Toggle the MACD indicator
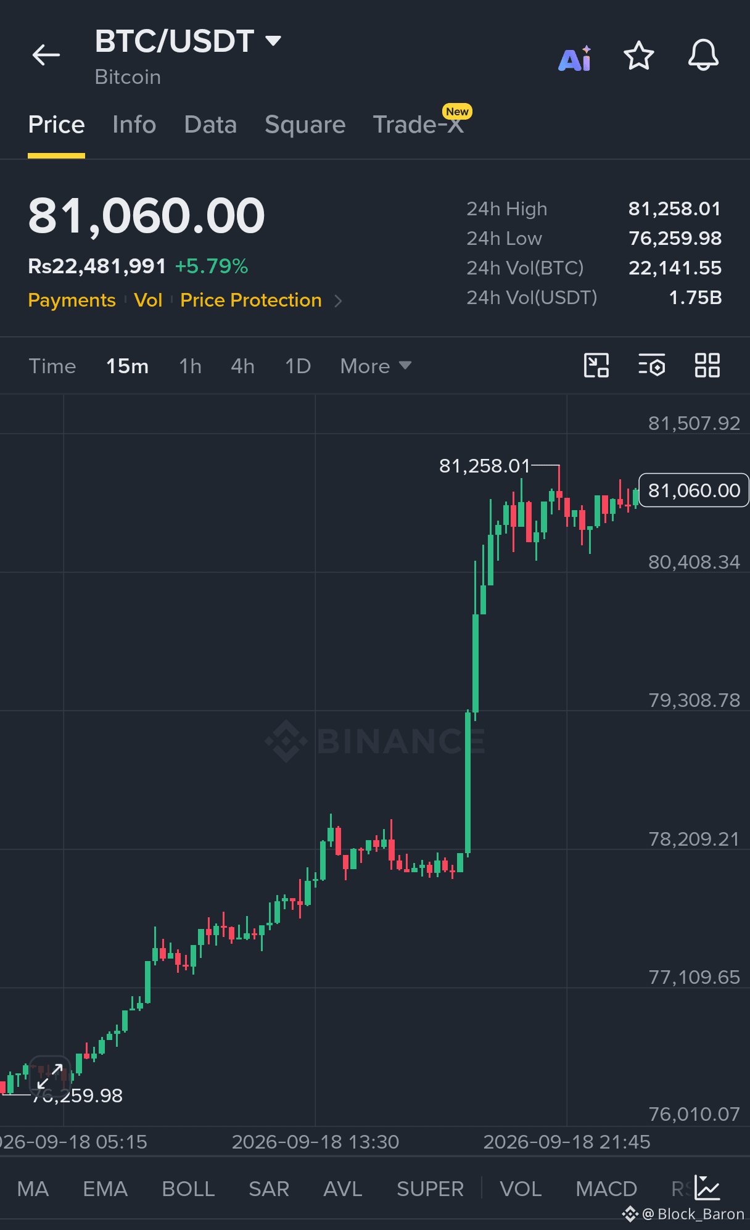 pyautogui.click(x=606, y=1189)
